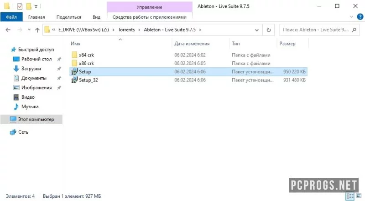
Task: Go forward with the right arrow
Action: (x=20, y=30)
